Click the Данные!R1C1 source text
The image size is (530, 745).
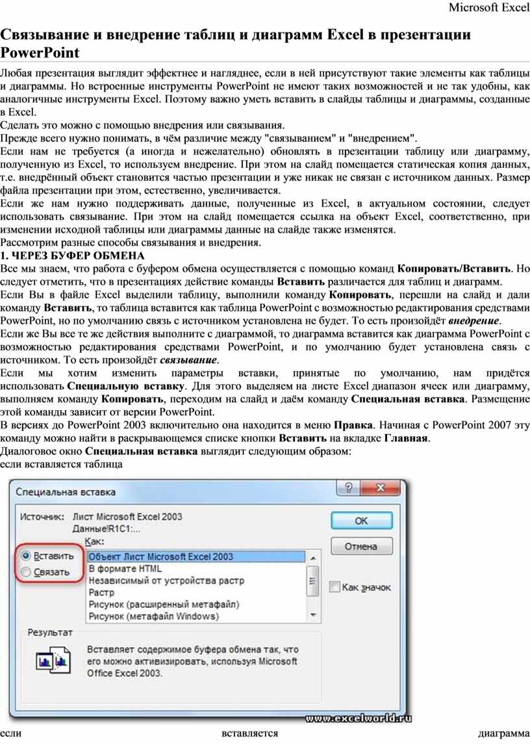107,529
